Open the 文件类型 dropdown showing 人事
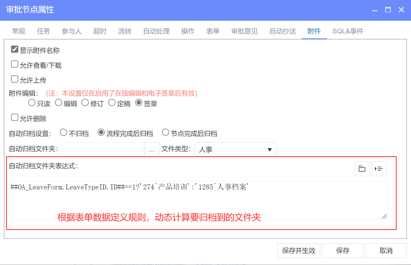 click(235, 149)
